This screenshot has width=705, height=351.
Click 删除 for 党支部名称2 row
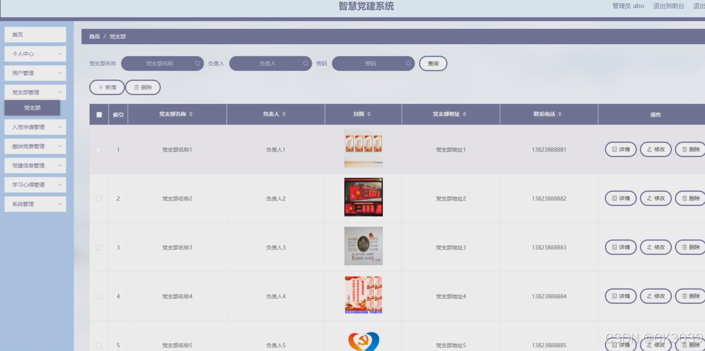[690, 198]
